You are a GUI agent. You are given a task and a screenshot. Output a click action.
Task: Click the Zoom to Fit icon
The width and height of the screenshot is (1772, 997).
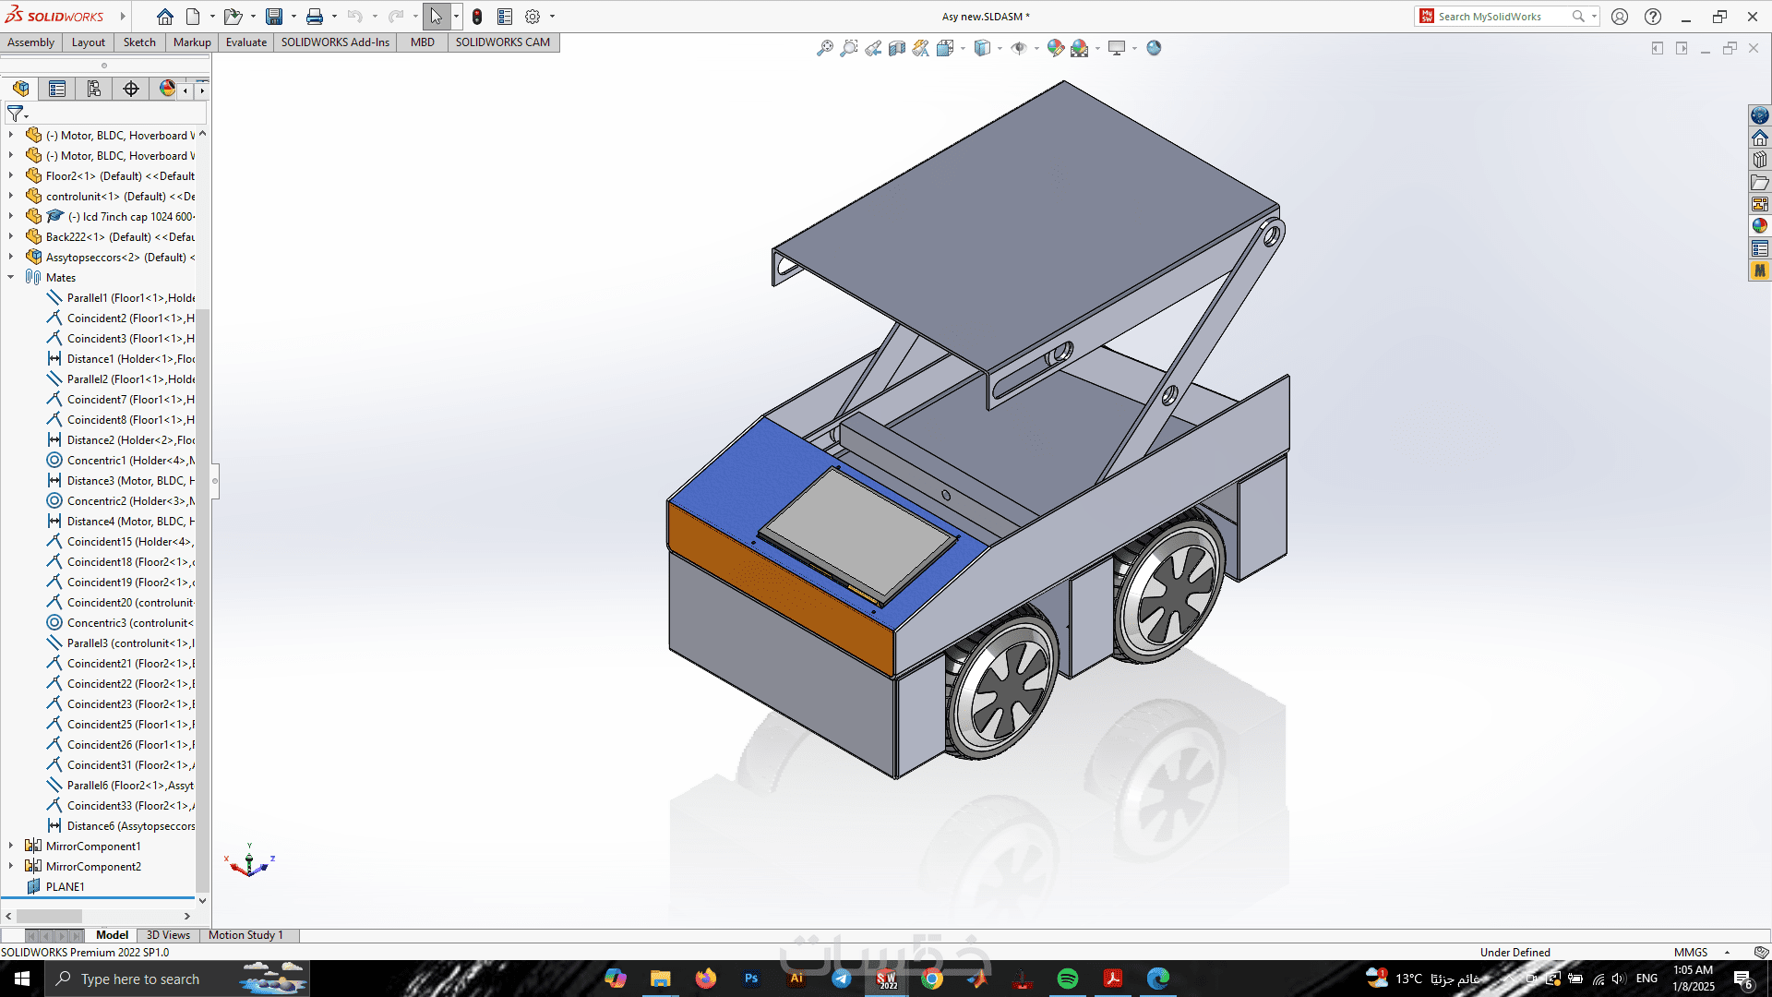tap(824, 48)
